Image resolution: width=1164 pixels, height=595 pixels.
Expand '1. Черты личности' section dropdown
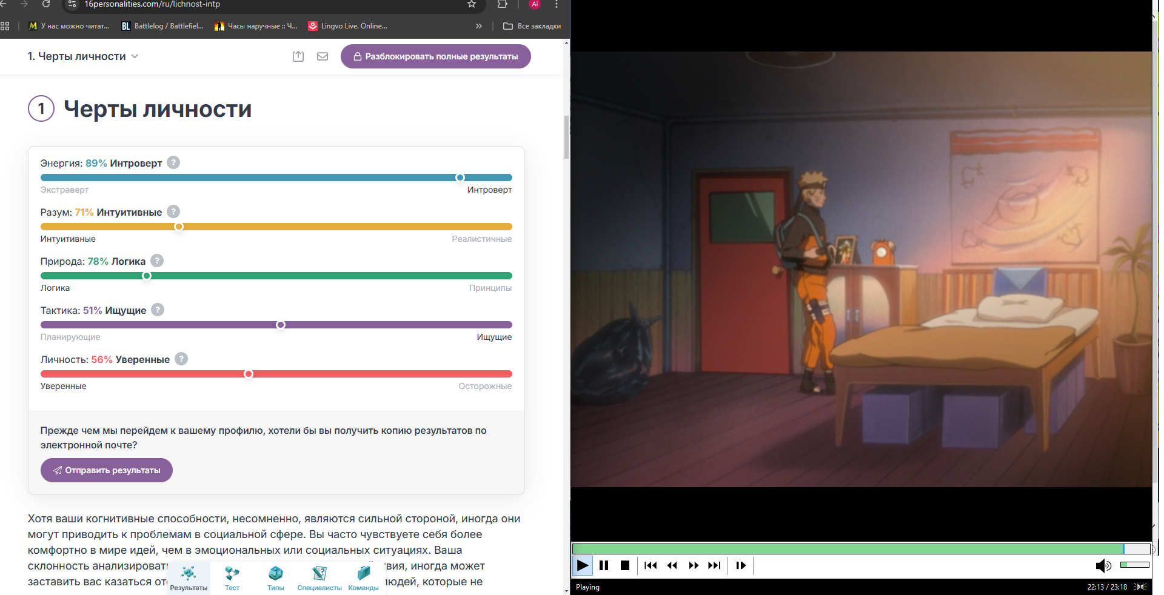point(83,56)
